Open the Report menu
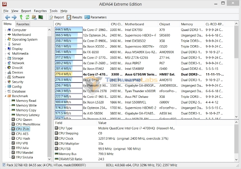 pos(26,11)
